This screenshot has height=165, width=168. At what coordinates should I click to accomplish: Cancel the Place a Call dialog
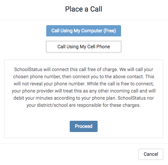tap(151, 154)
